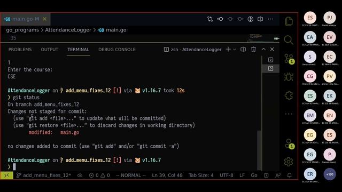Click the CG participant avatar
The height and width of the screenshot is (192, 342).
pos(310,76)
